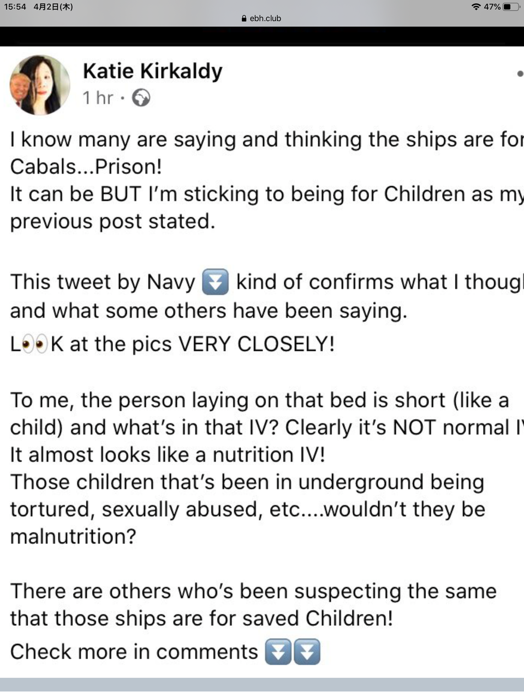
Task: Click the black header bar above post
Action: tap(262, 36)
